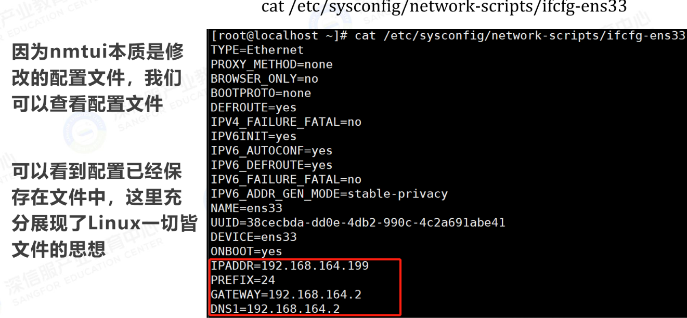Click the BROWSER_ONLY=no line

tap(264, 79)
